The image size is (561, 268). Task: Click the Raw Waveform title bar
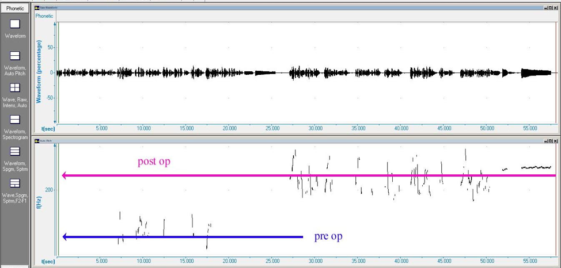288,8
